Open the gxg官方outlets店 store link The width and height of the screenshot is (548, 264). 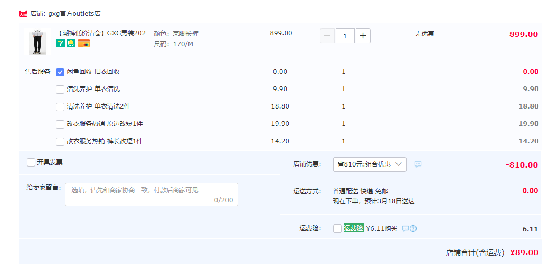click(74, 14)
